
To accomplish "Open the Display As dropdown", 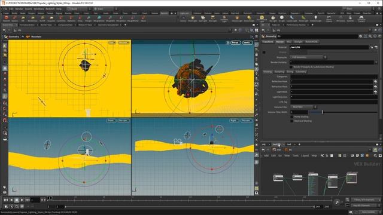I will coord(308,57).
